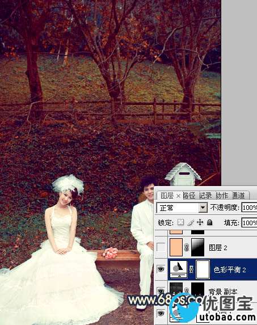257x325 pixels.
Task: Click the lock transparent pixels icon
Action: [x=181, y=222]
